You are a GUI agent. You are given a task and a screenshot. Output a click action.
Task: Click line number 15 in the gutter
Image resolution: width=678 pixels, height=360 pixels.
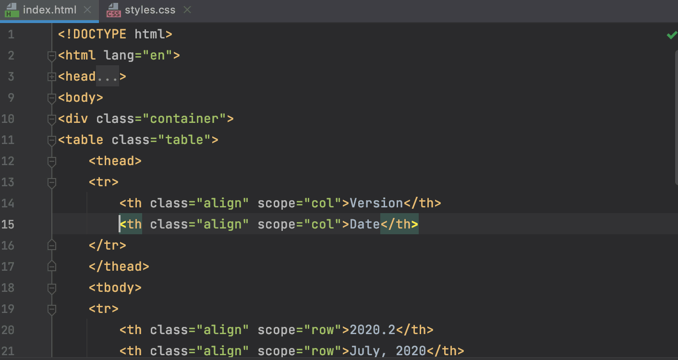click(x=8, y=224)
